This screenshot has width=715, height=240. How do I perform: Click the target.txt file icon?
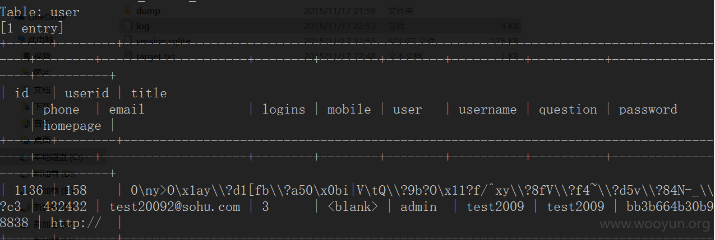127,56
